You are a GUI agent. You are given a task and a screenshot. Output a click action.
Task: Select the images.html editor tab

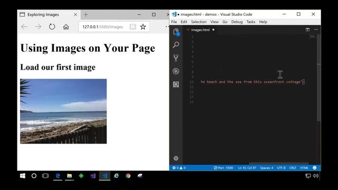tap(200, 30)
